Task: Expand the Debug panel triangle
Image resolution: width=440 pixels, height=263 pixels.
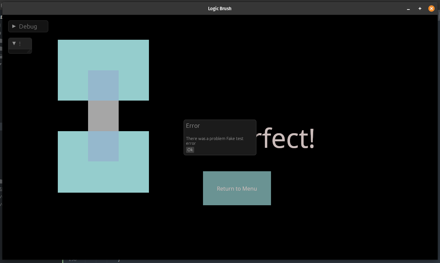Action: [x=14, y=26]
